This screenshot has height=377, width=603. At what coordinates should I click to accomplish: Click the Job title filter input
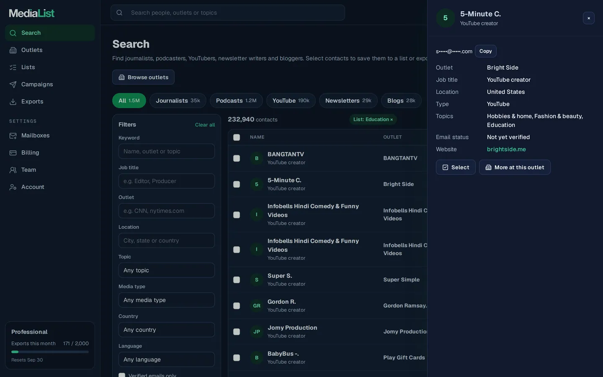pos(167,181)
